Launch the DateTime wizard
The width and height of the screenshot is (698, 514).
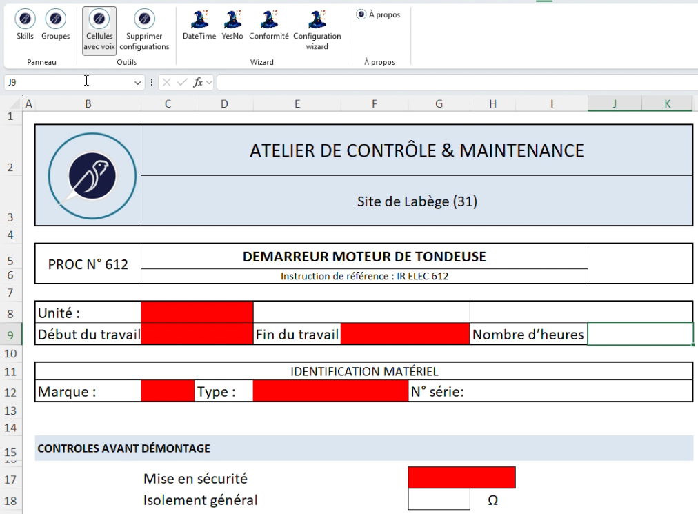click(199, 25)
